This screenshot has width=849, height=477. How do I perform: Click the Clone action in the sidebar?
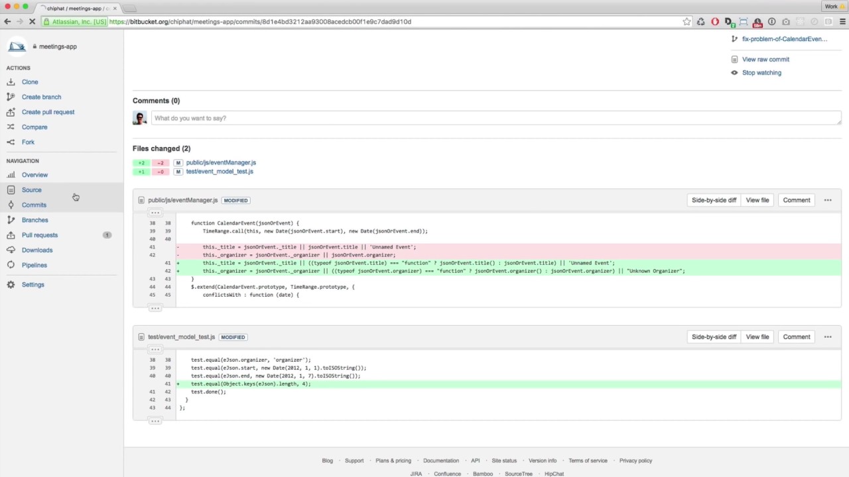click(30, 82)
